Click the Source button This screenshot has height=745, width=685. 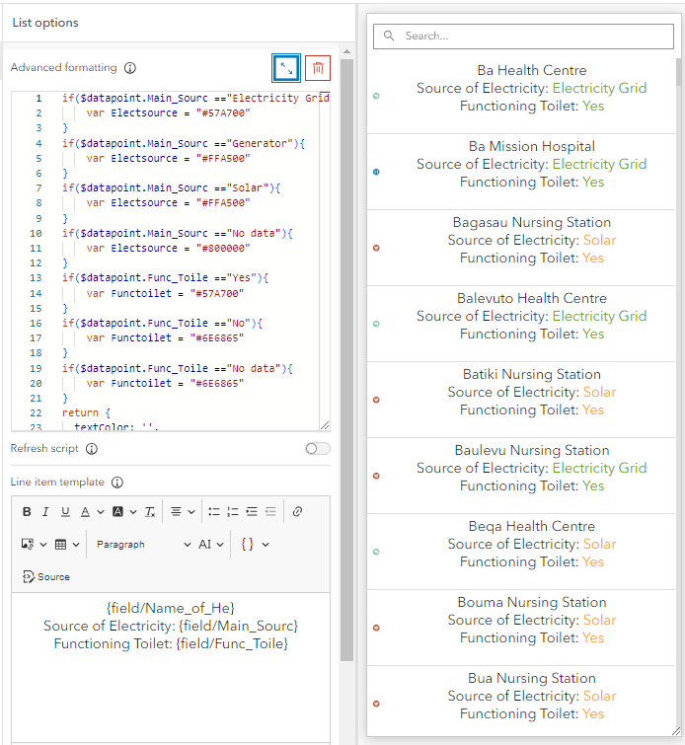tap(46, 577)
